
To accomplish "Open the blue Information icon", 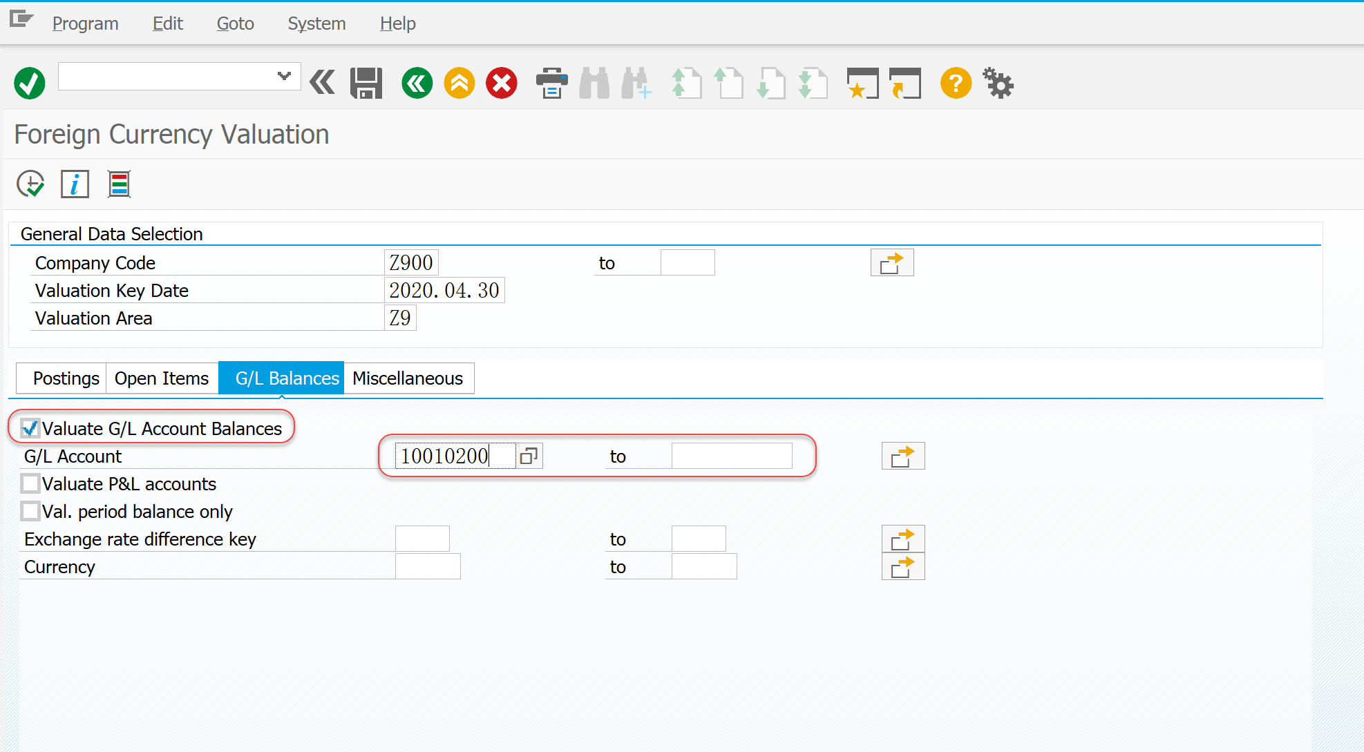I will 75,184.
